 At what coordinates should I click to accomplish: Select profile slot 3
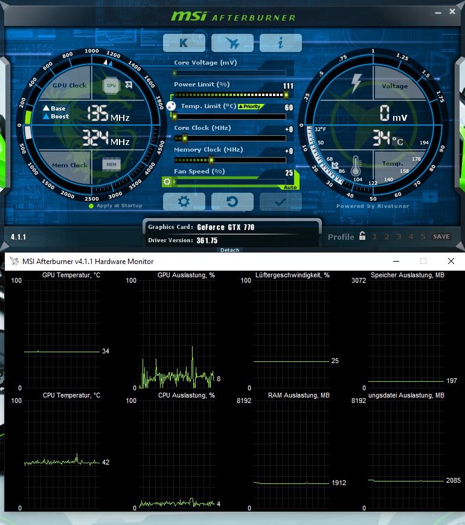(399, 237)
